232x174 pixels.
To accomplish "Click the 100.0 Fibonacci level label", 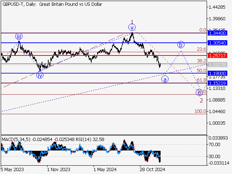I will coord(200,111).
